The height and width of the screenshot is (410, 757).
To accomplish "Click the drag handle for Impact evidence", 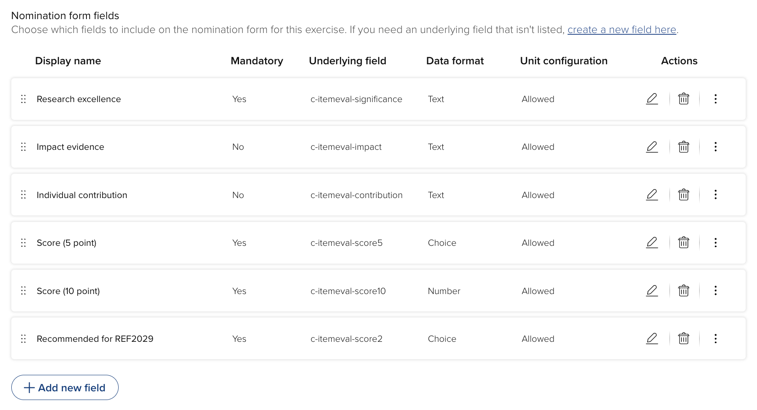I will click(23, 147).
